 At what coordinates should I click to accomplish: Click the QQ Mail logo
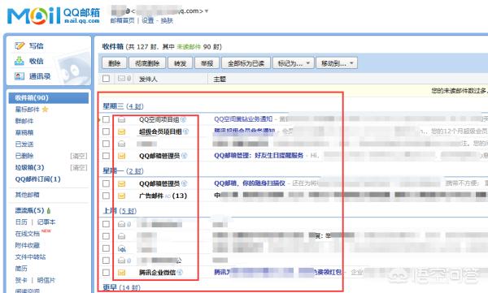pos(53,15)
